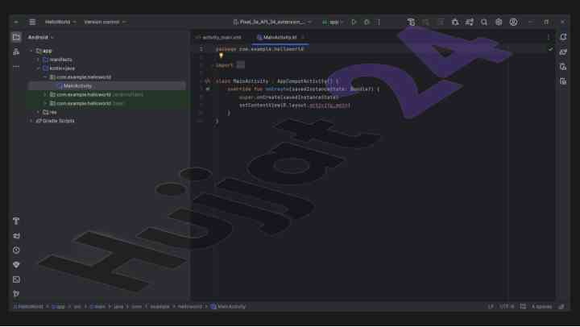Open the HelloWorld project dropdown
580x327 pixels.
coord(60,23)
